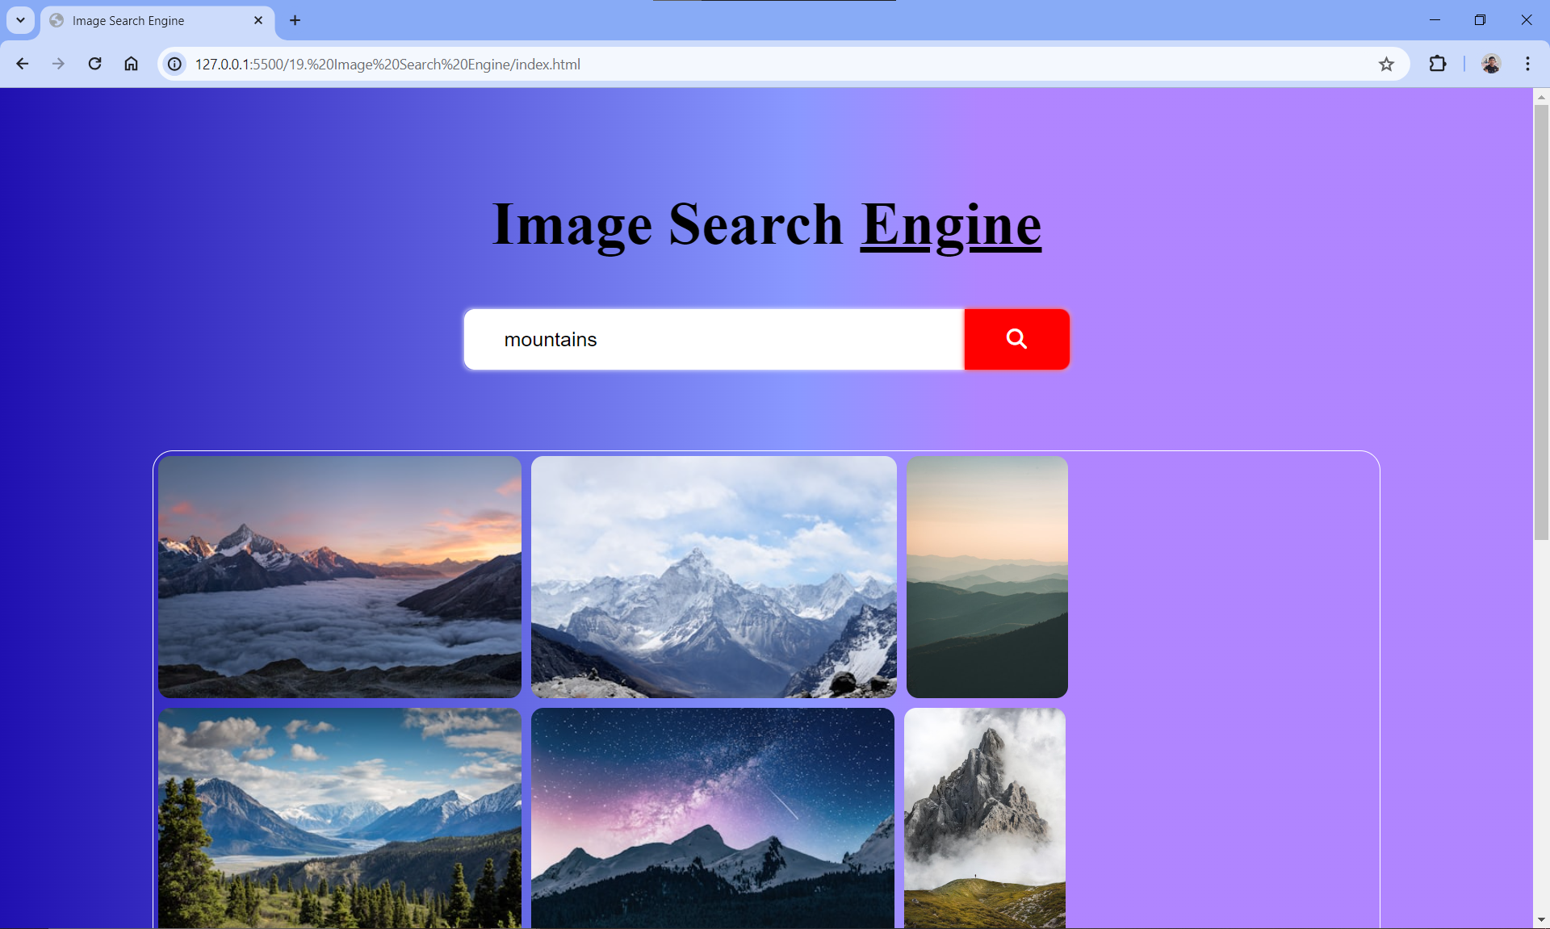Go back with the browser back arrow

(x=23, y=64)
